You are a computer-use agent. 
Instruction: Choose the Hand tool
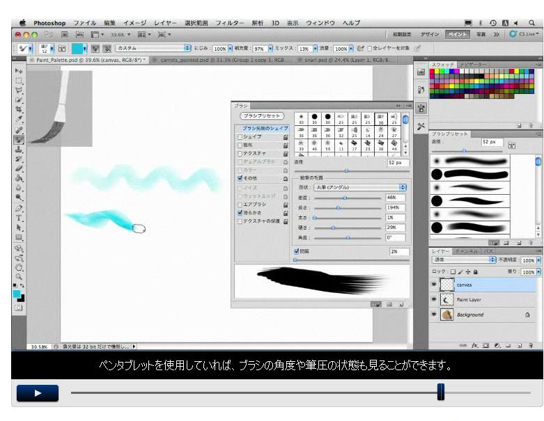coord(20,267)
